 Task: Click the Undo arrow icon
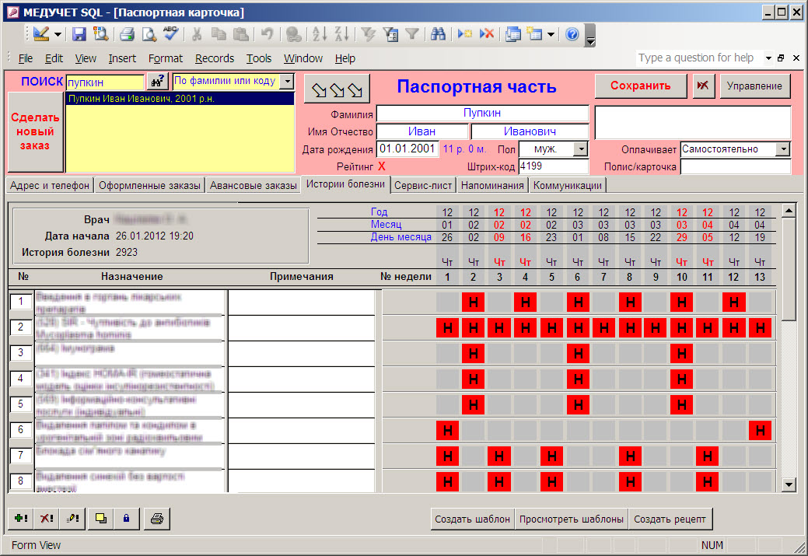click(267, 34)
